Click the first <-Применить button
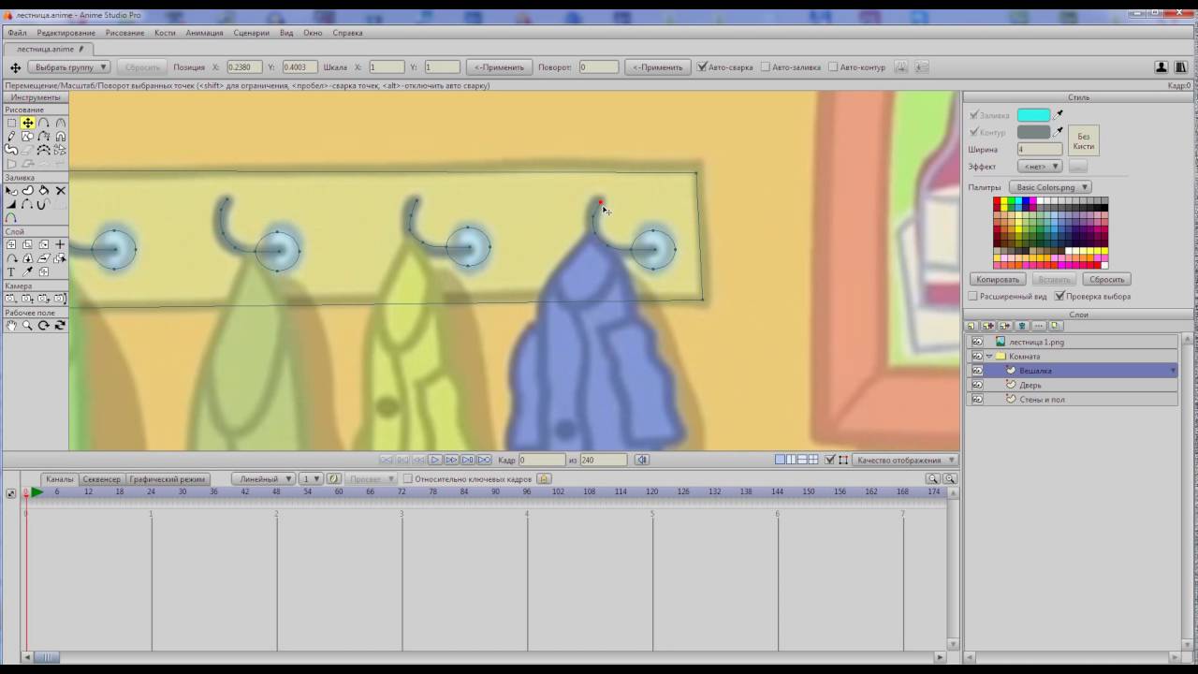 499,67
